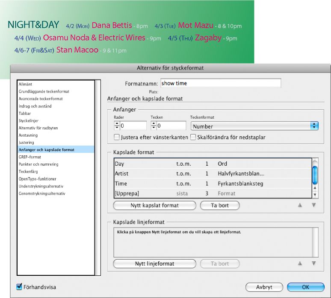
Task: Click Ord in the Day row
Action: click(x=222, y=164)
